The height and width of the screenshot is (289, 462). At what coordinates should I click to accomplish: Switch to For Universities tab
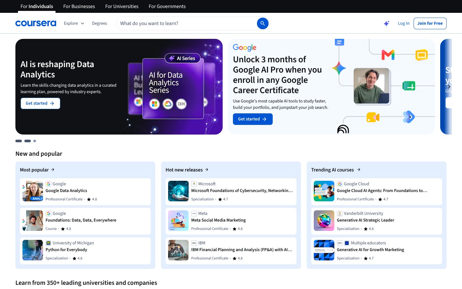(122, 6)
